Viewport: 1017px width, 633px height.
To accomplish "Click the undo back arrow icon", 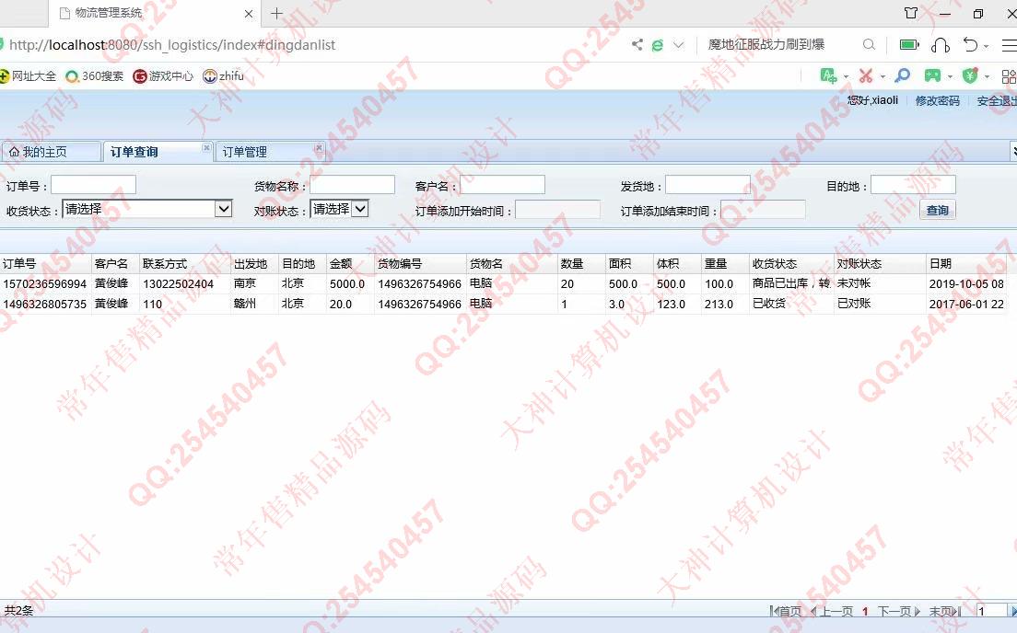I will coord(970,45).
